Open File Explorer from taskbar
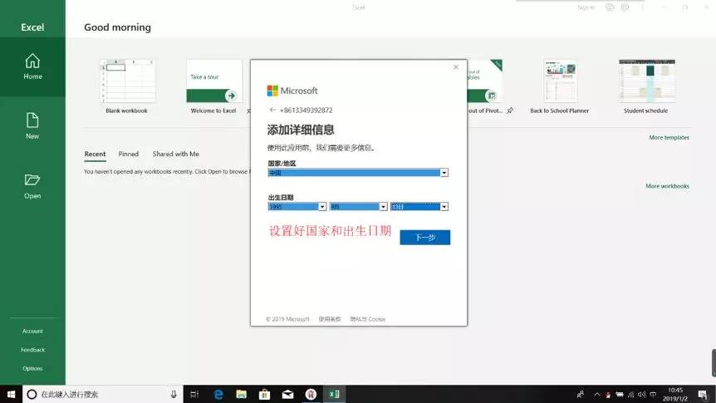Screen dimensions: 716x403 (x=241, y=394)
